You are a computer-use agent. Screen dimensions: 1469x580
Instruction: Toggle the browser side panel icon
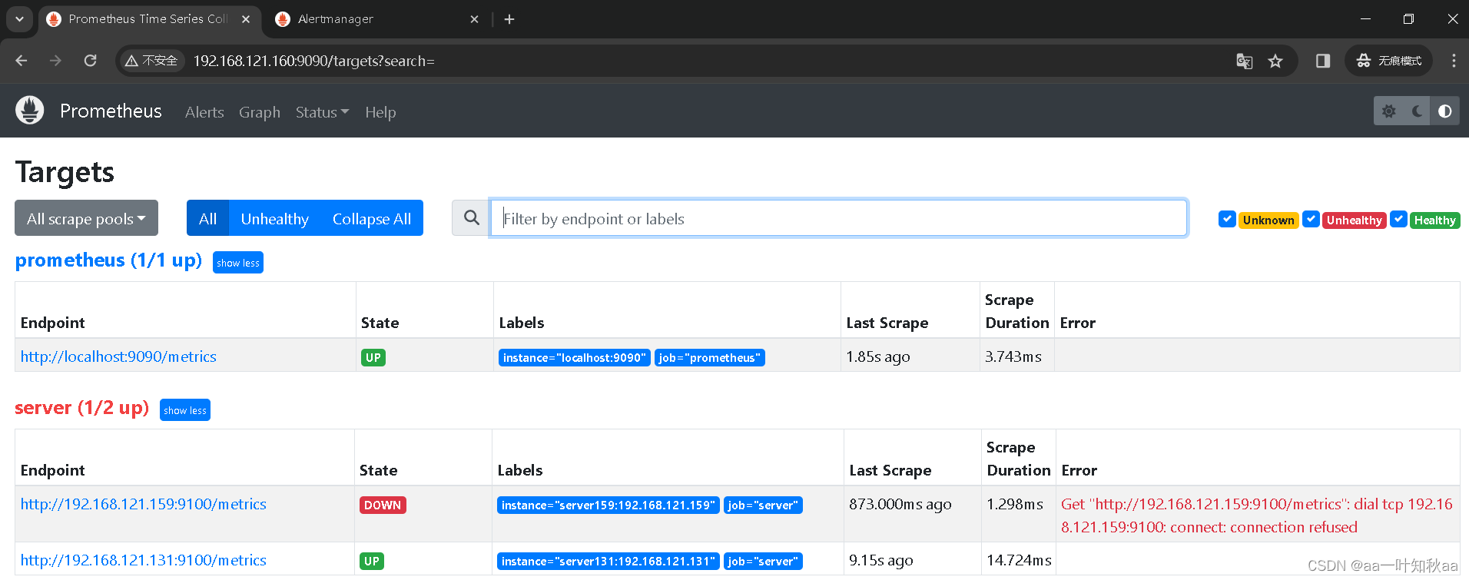tap(1322, 61)
